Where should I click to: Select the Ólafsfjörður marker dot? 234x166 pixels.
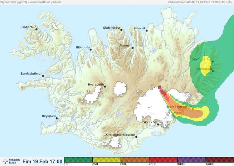(121, 30)
